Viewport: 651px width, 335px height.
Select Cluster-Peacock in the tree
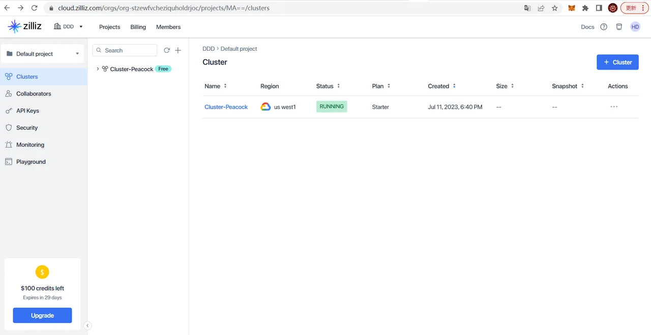click(x=132, y=69)
